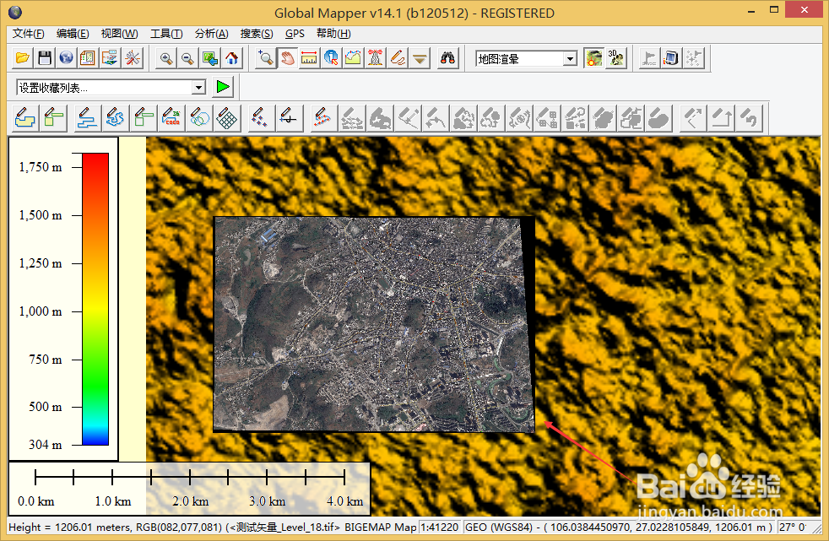
Task: Click the GPS monitor icon
Action: click(671, 58)
